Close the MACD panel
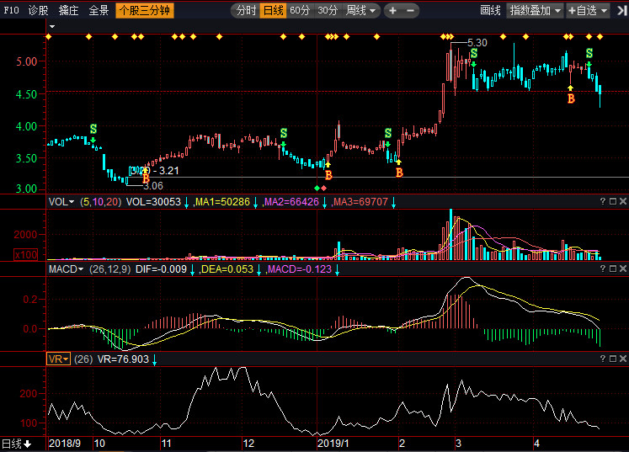This screenshot has height=452, width=629. pos(623,269)
